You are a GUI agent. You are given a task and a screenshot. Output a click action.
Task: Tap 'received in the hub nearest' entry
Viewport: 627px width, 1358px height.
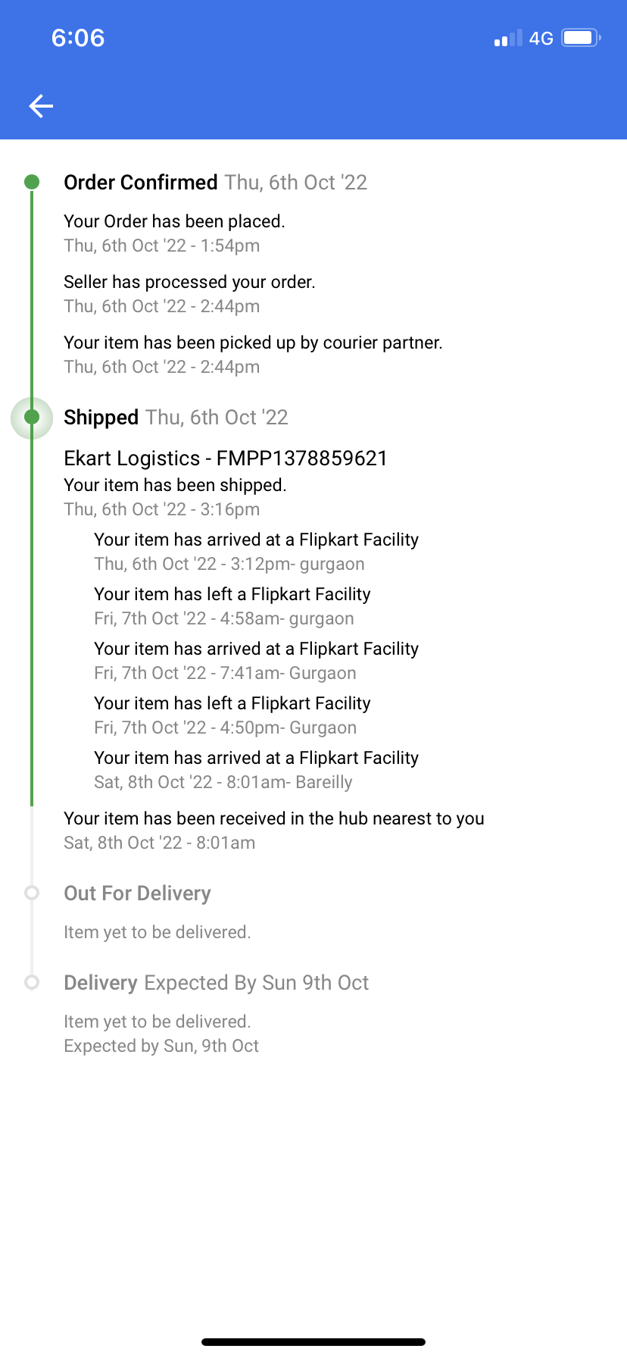(273, 830)
